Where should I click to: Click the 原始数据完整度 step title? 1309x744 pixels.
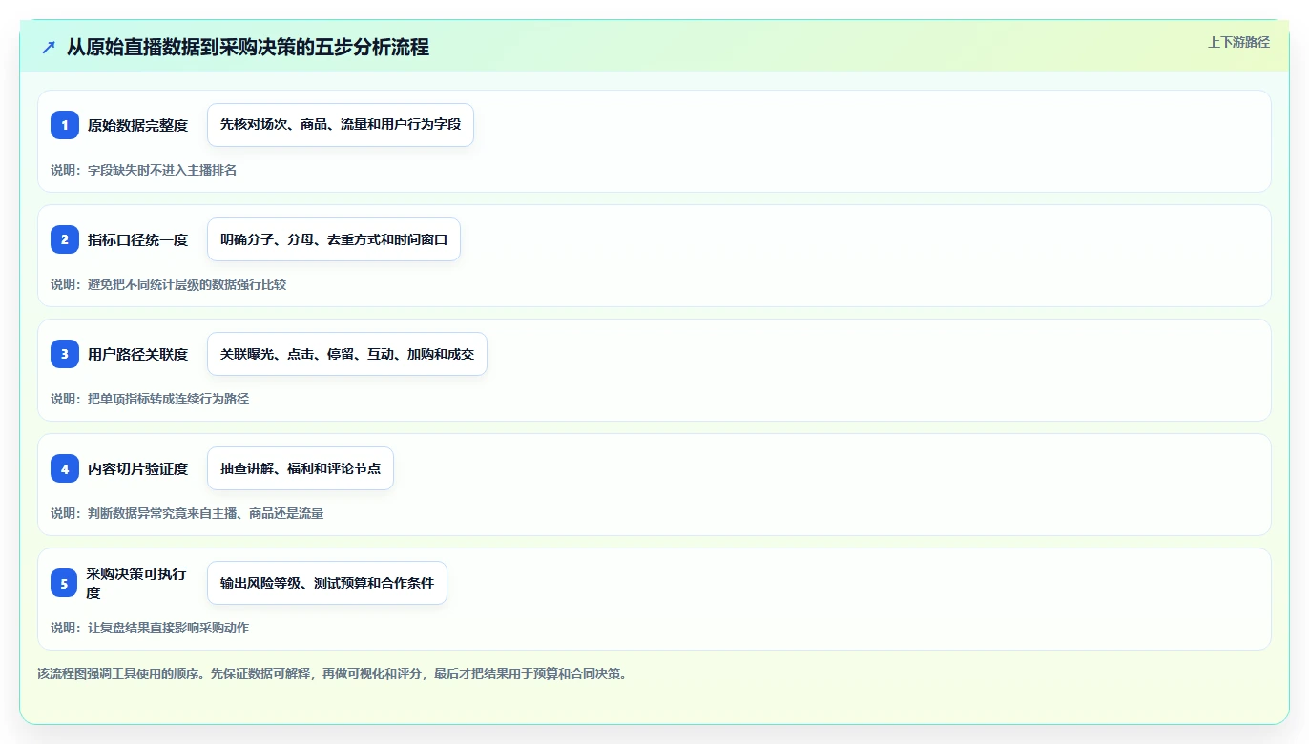click(137, 125)
